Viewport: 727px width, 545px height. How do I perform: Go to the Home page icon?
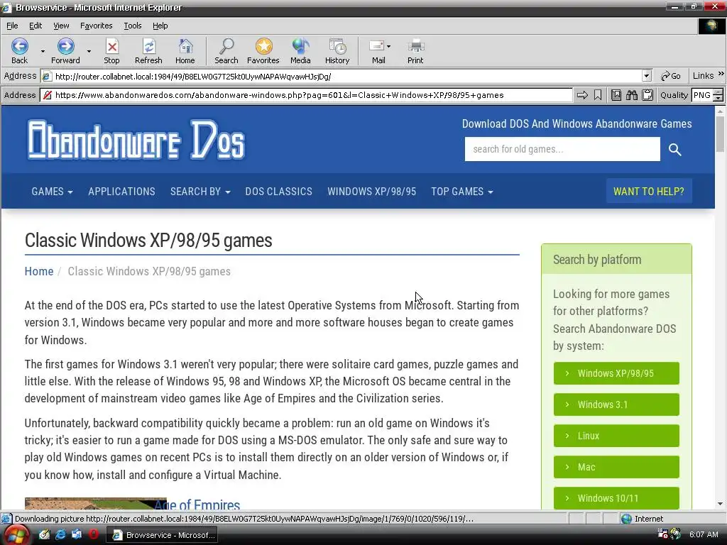click(x=185, y=46)
